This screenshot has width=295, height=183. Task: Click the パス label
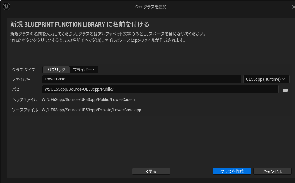point(16,90)
